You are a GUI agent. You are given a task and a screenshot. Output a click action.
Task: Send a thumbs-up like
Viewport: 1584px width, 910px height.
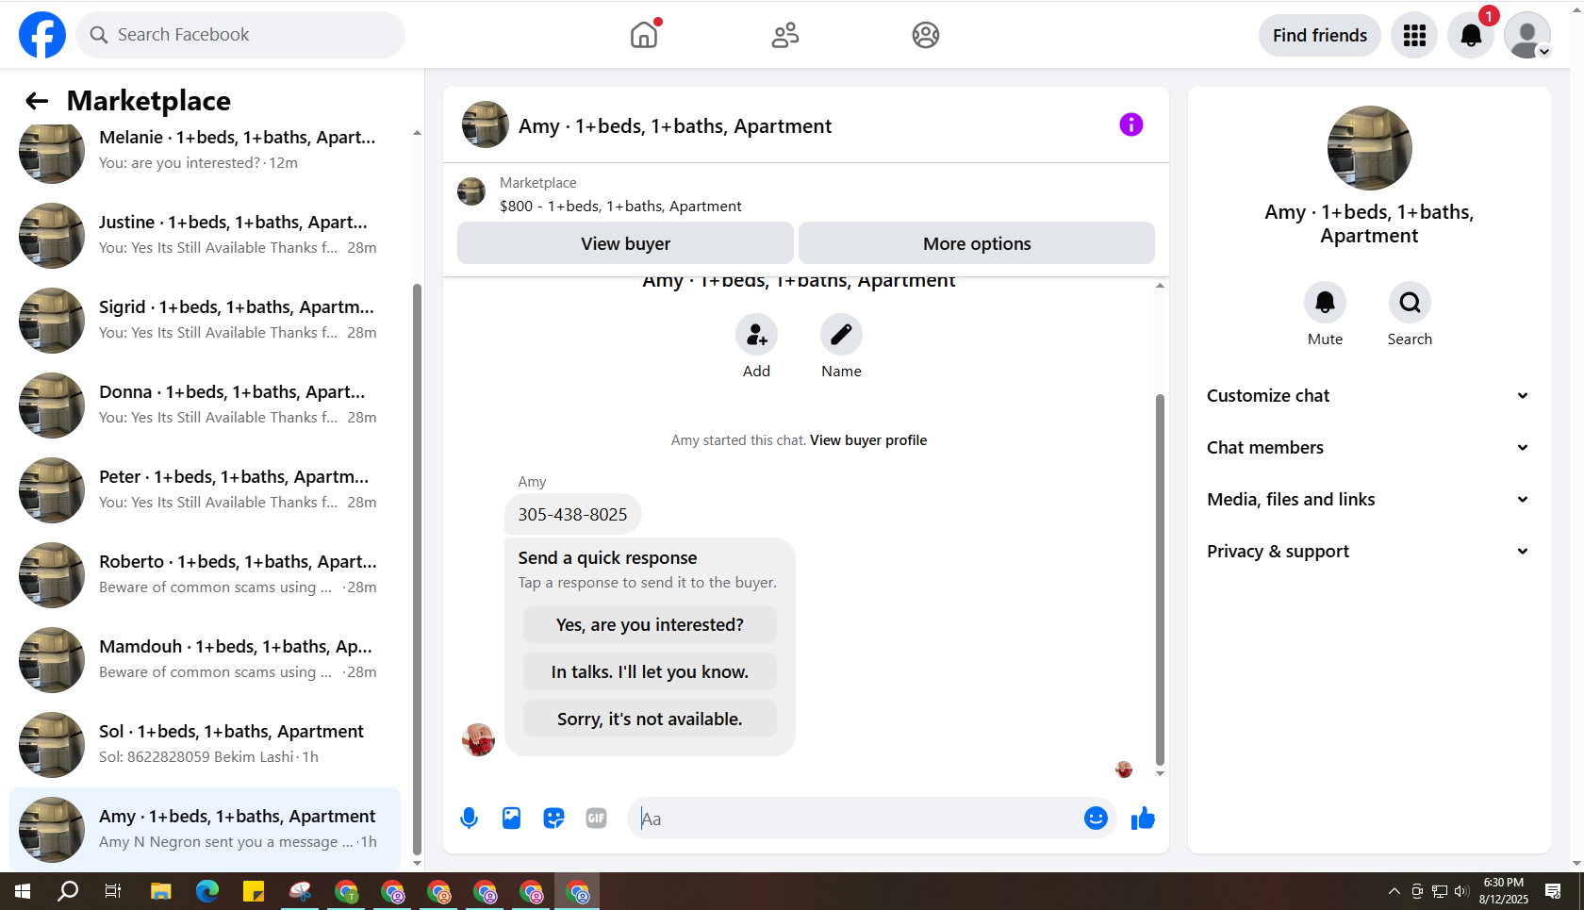tap(1143, 819)
